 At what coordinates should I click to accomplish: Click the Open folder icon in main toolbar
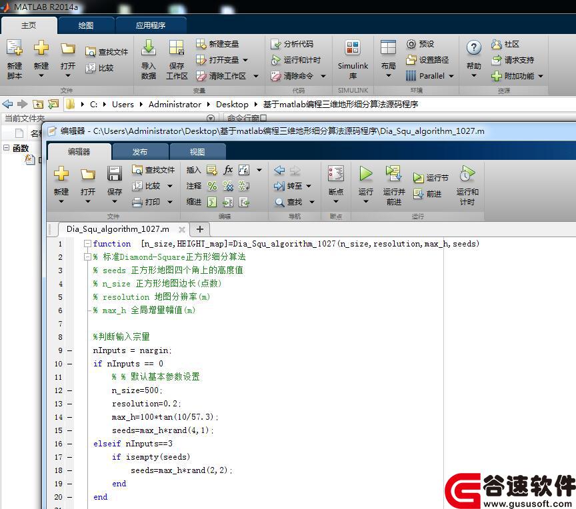click(x=68, y=49)
